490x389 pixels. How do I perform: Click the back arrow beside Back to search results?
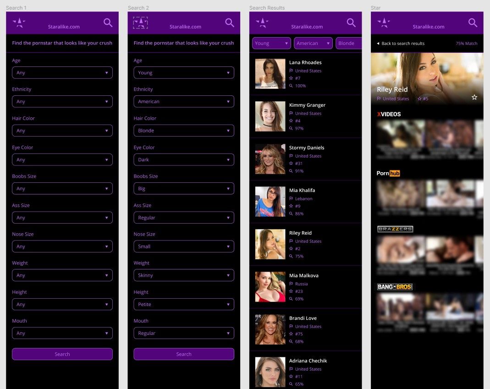coord(378,44)
